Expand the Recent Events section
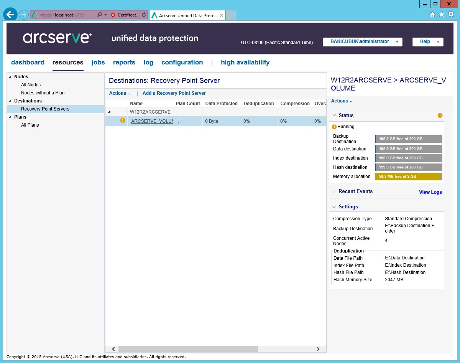Screen dimensions: 460x363 pyautogui.click(x=334, y=191)
